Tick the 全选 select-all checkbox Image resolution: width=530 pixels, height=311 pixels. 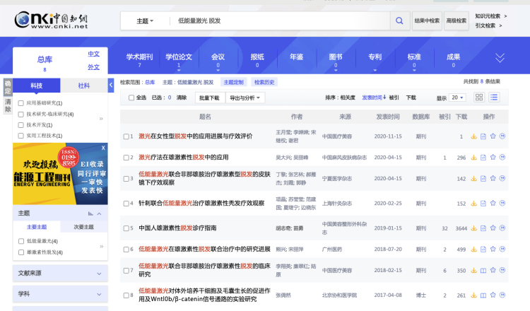click(x=131, y=98)
